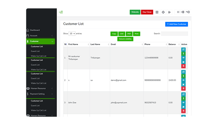This screenshot has height=133, width=218.
Task: Open the Show entries count dropdown
Action: [x=72, y=34]
